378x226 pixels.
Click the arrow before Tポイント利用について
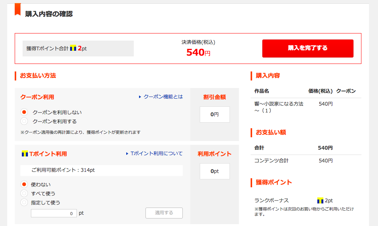127,154
